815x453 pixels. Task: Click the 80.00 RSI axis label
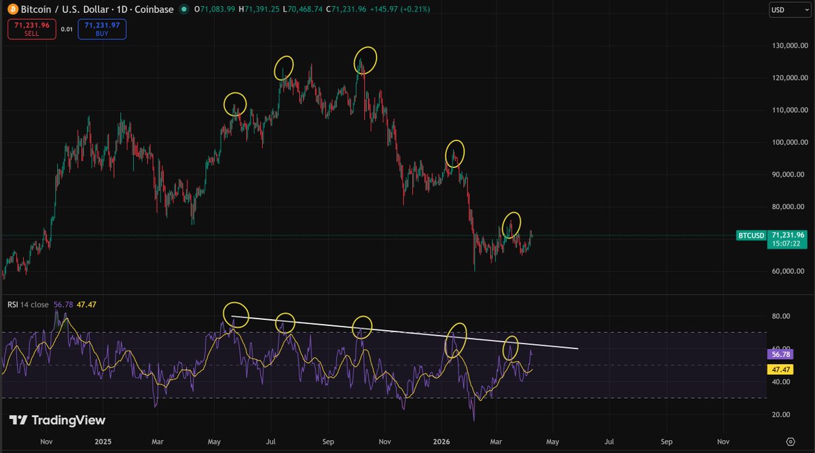click(x=781, y=316)
